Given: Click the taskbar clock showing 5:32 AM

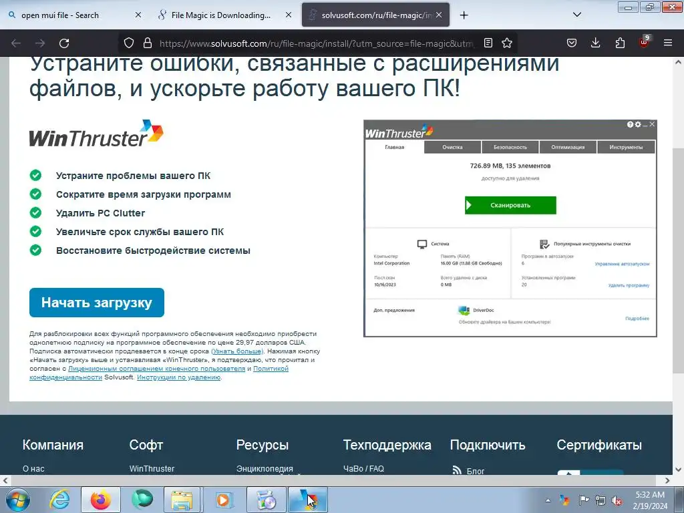Looking at the screenshot, I should (x=650, y=500).
